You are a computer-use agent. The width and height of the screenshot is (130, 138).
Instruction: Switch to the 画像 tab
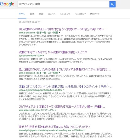32,14
